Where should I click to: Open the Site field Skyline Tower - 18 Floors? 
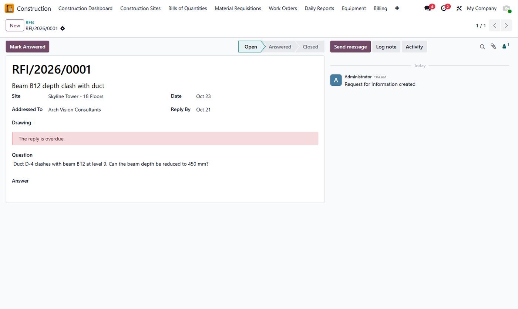point(76,96)
